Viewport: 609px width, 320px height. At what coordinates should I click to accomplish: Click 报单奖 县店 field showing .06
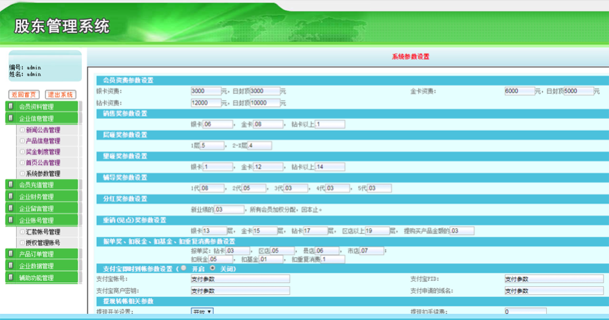click(x=327, y=251)
